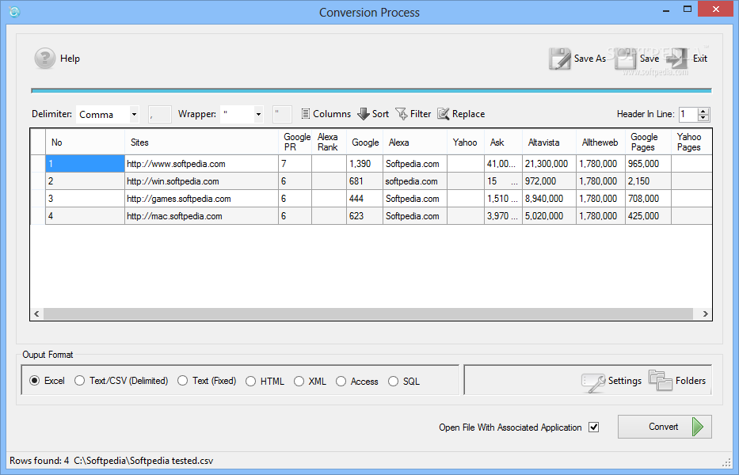The height and width of the screenshot is (475, 739).
Task: Click the Header In Line number field
Action: pos(688,115)
